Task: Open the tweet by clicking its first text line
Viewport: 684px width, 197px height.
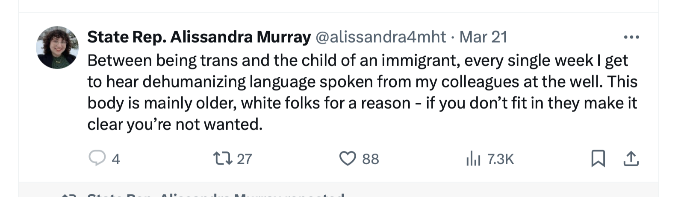Action: (357, 61)
